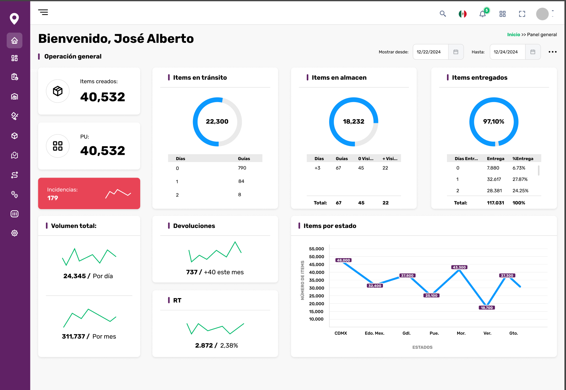Image resolution: width=566 pixels, height=390 pixels.
Task: Click the Mostrar desde date input field
Action: tap(430, 52)
